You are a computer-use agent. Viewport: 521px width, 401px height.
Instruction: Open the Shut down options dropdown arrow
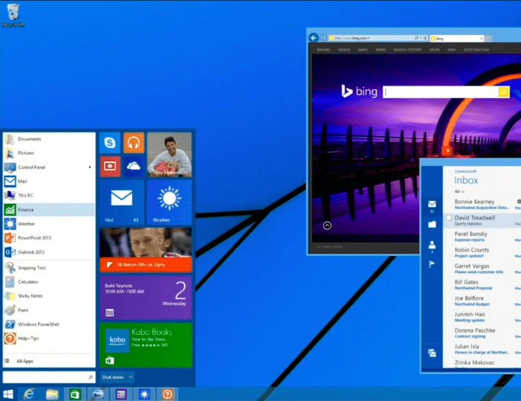[x=131, y=377]
